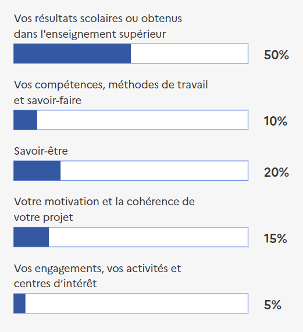This screenshot has height=332, width=303.
Task: Click the filled blue portion of results bar
Action: pyautogui.click(x=72, y=53)
